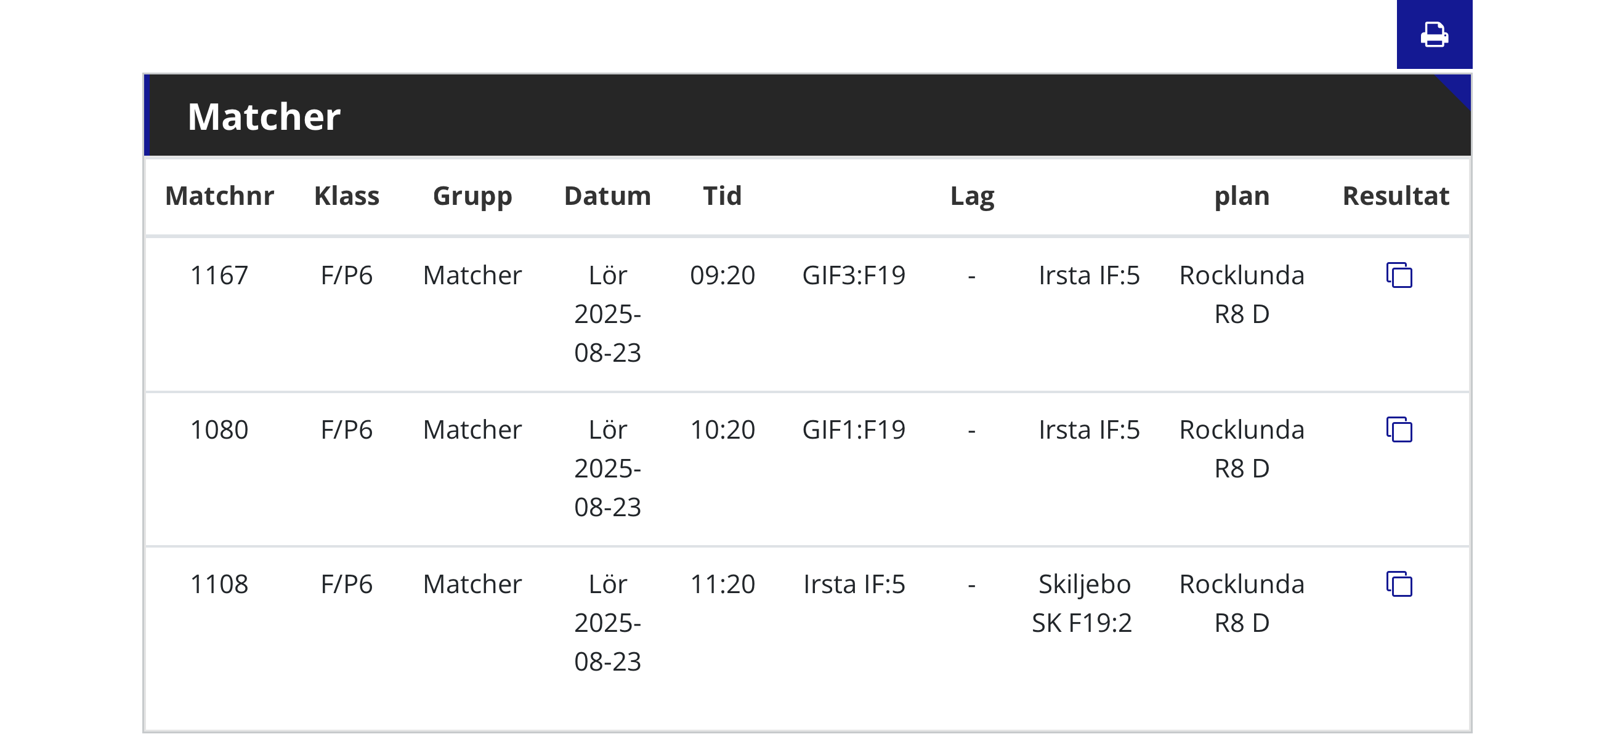Image resolution: width=1615 pixels, height=742 pixels.
Task: Click match number 1080
Action: point(219,430)
